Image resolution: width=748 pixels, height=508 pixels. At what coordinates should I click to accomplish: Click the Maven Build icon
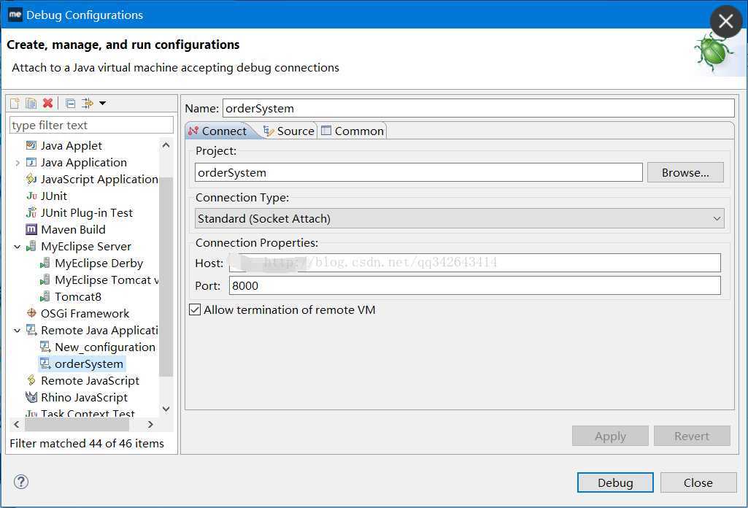tap(31, 229)
